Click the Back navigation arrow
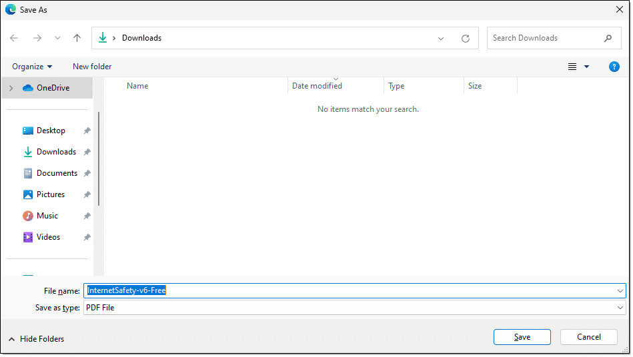 [15, 39]
